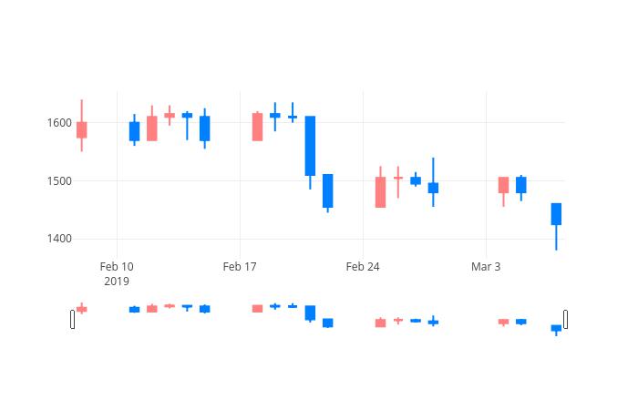Click the Feb 24 axis label
Image resolution: width=638 pixels, height=410 pixels.
click(x=363, y=267)
